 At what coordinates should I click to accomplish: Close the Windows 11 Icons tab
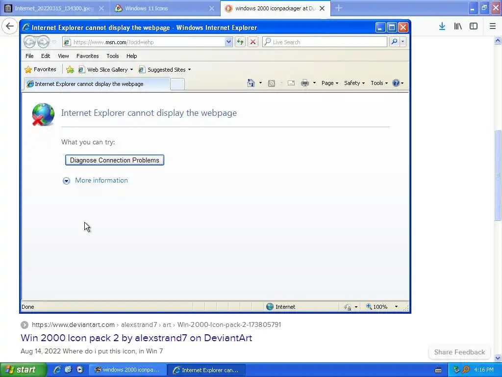(x=212, y=8)
